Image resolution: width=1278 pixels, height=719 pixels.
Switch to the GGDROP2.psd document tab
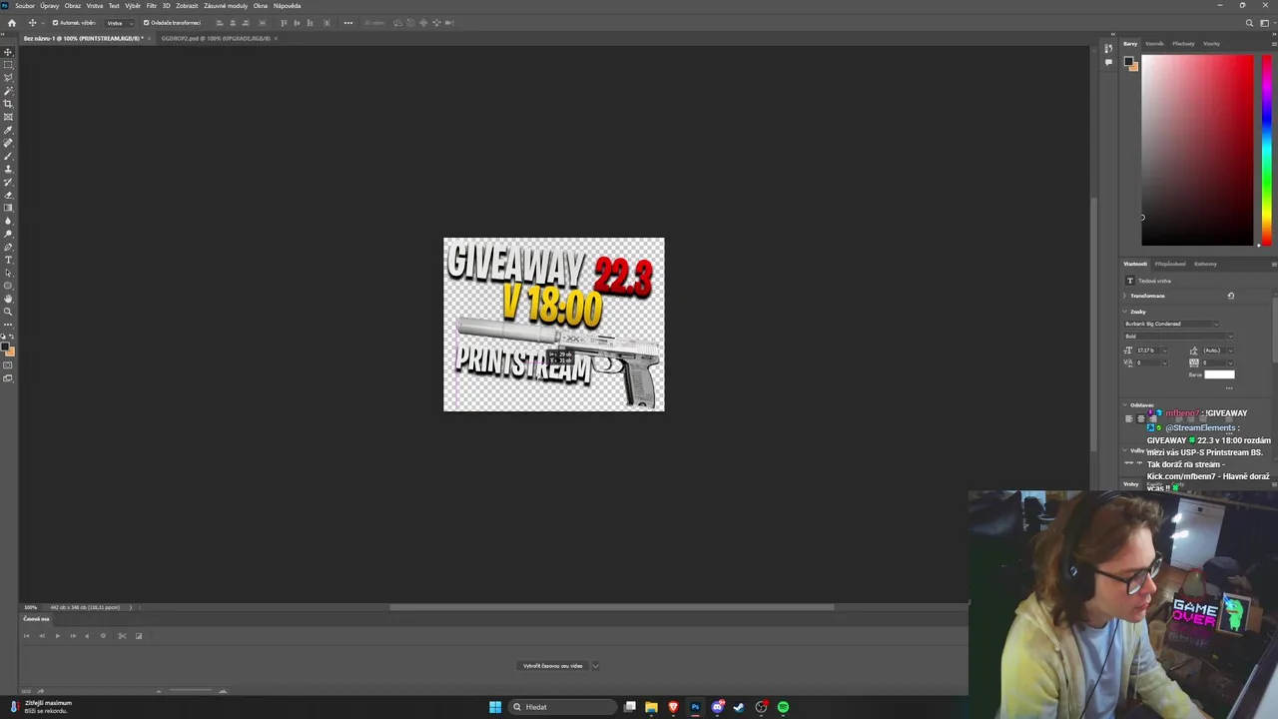(216, 38)
